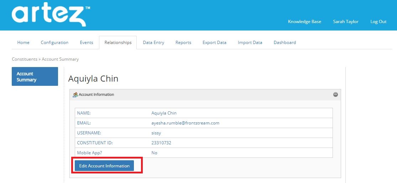Viewport: 397px width, 183px height.
Task: Switch to the Import Data tab
Action: (x=250, y=43)
